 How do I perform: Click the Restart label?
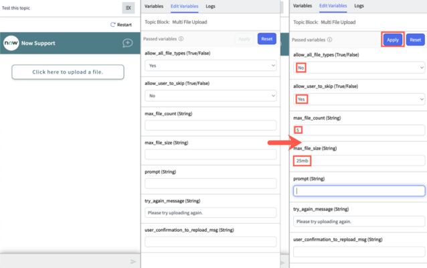point(124,25)
